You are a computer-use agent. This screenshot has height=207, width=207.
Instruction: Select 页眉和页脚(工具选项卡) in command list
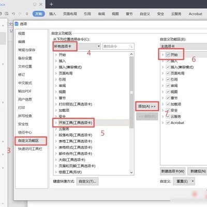tap(77, 166)
